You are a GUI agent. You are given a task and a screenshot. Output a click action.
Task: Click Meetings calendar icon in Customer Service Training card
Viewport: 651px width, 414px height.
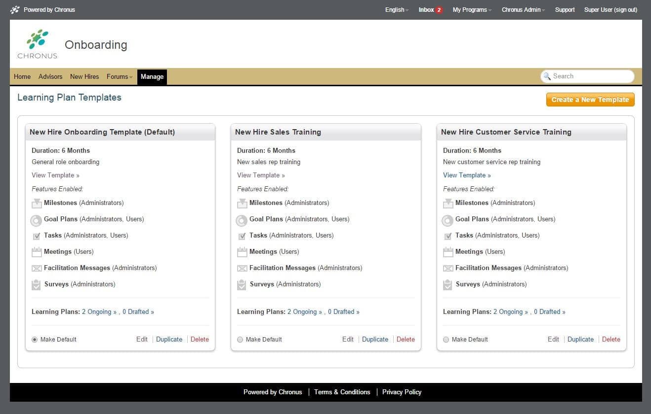point(448,252)
